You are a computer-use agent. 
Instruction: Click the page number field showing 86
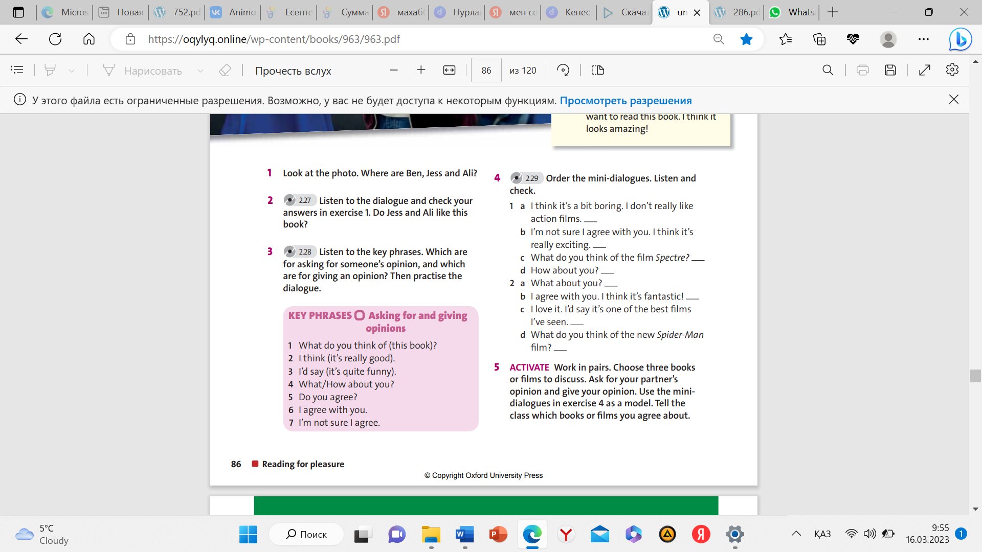coord(486,70)
